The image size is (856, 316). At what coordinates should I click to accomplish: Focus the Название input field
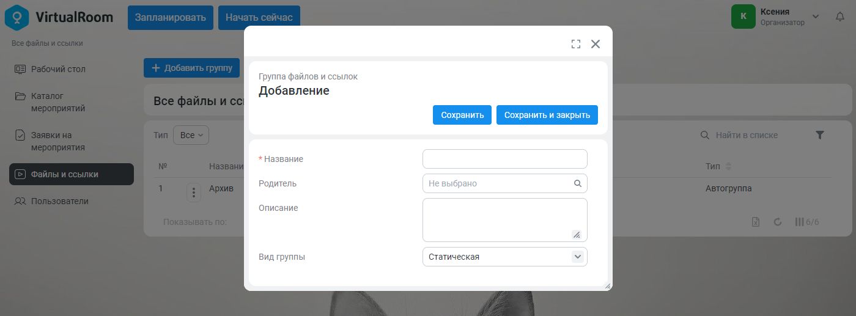pos(505,159)
